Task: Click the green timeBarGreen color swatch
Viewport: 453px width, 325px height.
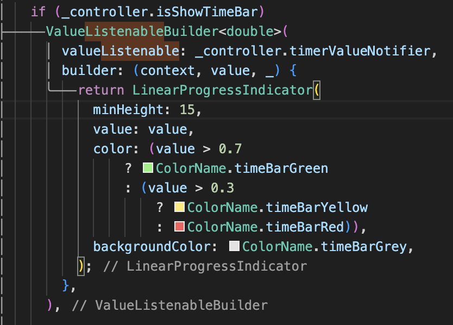Action: coord(148,168)
